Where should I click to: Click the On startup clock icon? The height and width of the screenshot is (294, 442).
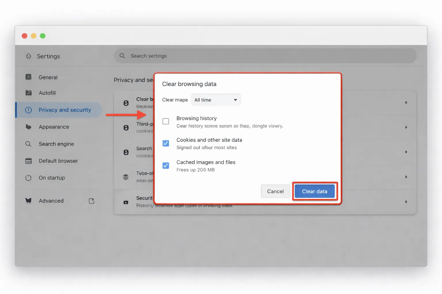pos(28,178)
